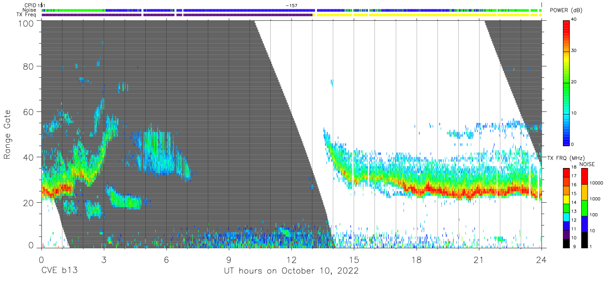The image size is (609, 281).
Task: Select the 10 tick on the POWER scale
Action: click(574, 113)
